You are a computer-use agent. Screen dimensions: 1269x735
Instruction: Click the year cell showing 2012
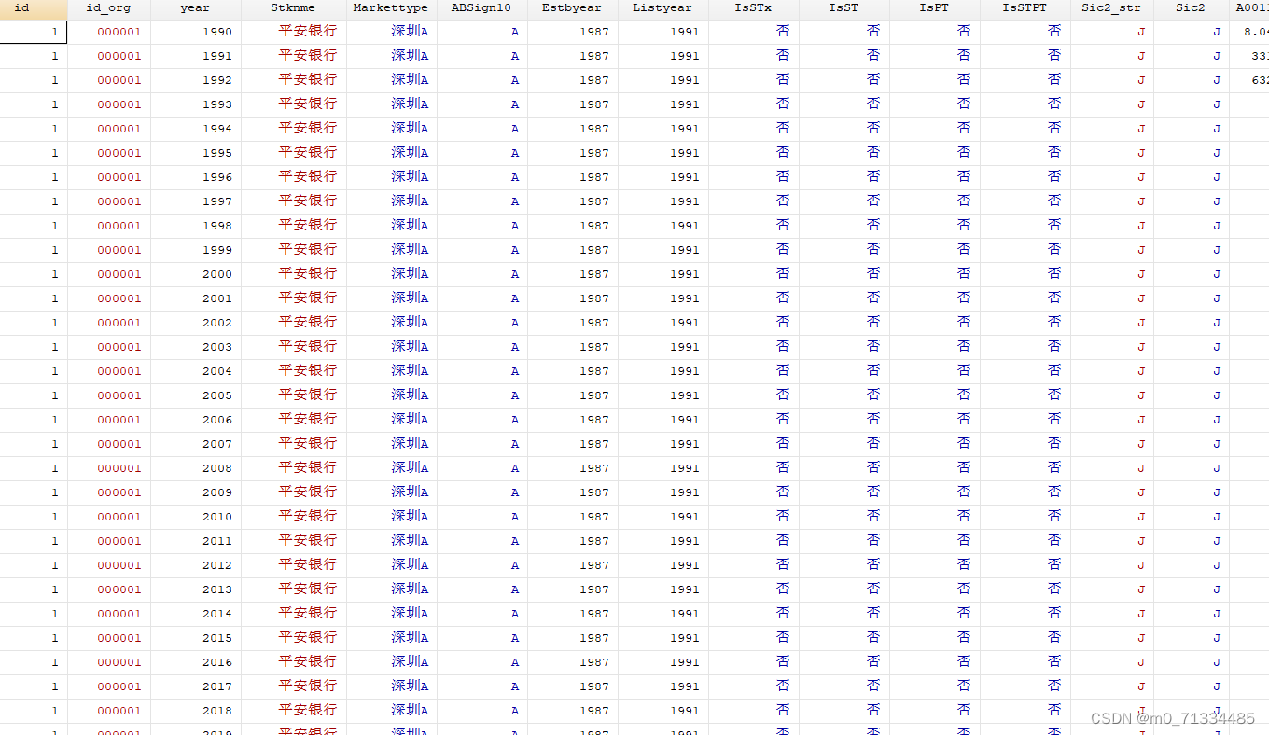tap(195, 565)
